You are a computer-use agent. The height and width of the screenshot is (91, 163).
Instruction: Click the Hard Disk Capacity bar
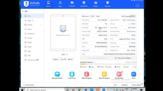pos(108,64)
